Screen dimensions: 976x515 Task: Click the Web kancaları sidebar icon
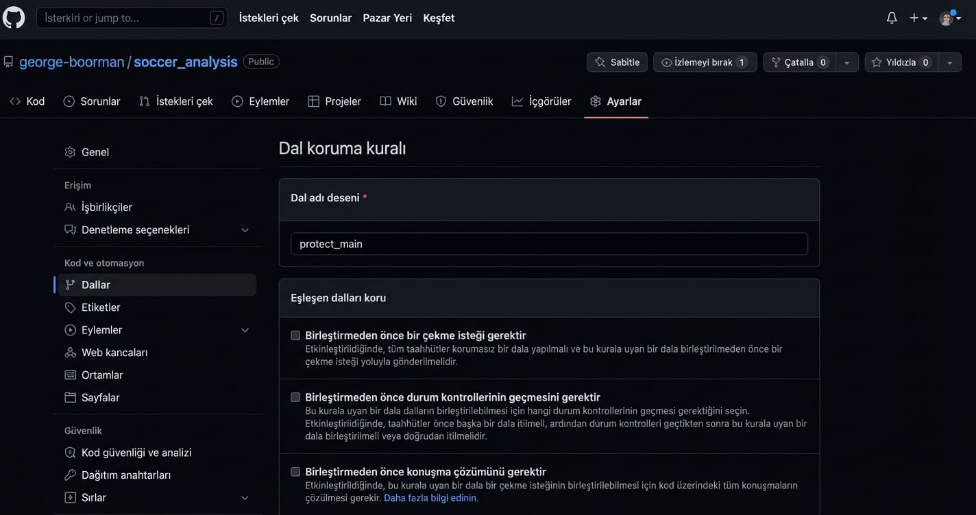tap(70, 353)
